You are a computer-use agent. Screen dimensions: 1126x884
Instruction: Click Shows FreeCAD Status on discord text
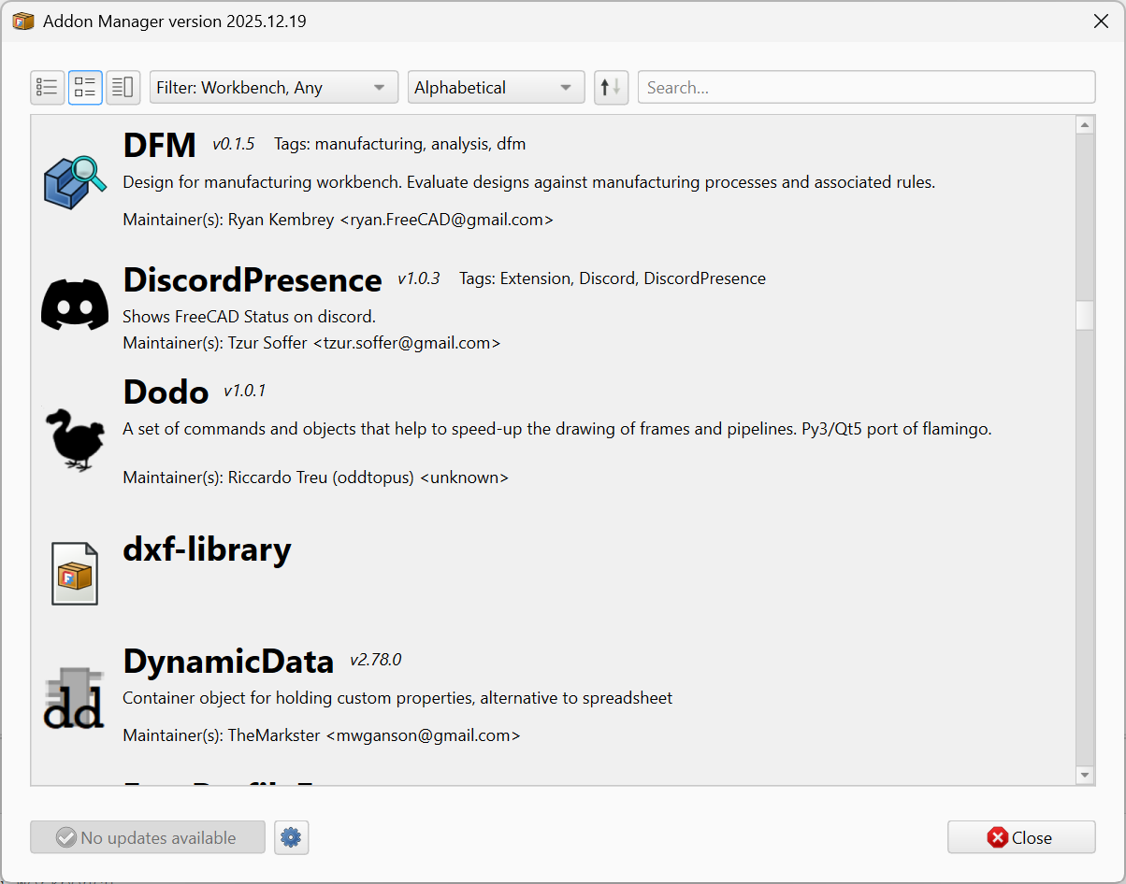click(250, 317)
